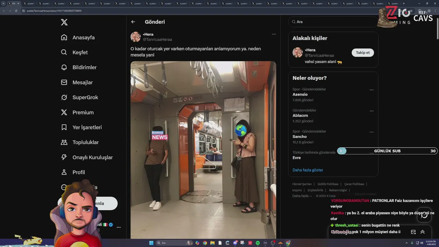Click Daha fazla göster link
The width and height of the screenshot is (439, 247).
(x=308, y=170)
